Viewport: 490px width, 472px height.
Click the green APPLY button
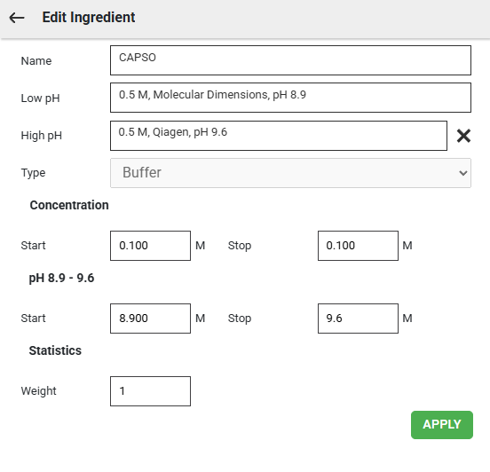tap(441, 424)
